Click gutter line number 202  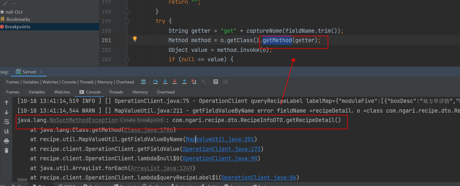106,50
